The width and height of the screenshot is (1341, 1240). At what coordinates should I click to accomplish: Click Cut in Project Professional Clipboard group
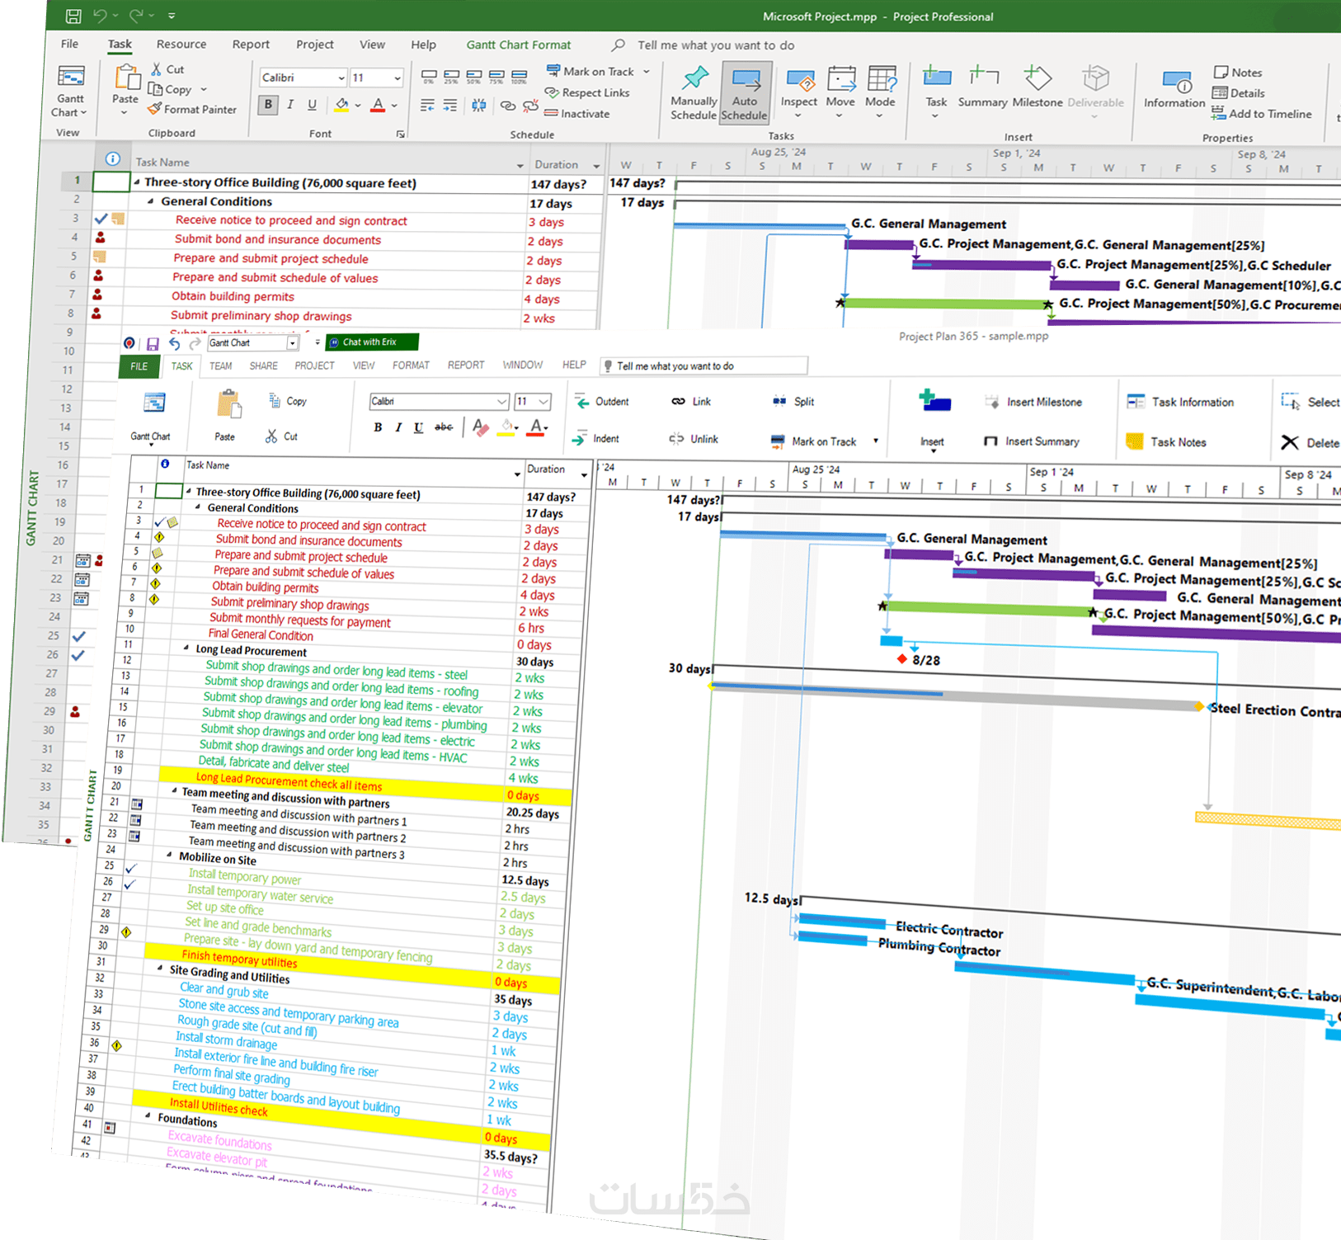[x=167, y=69]
